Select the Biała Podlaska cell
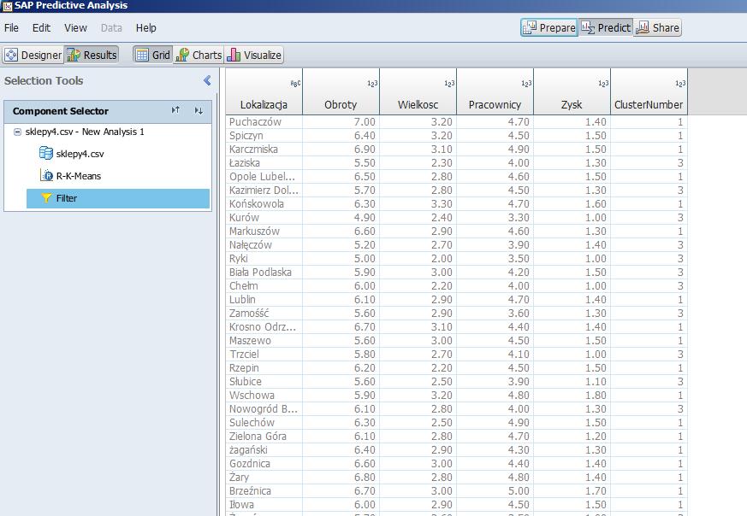The width and height of the screenshot is (747, 516). (264, 272)
